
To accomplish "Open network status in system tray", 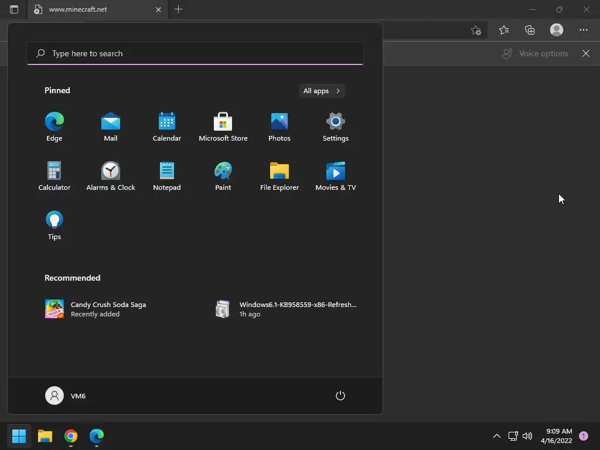I will point(513,436).
